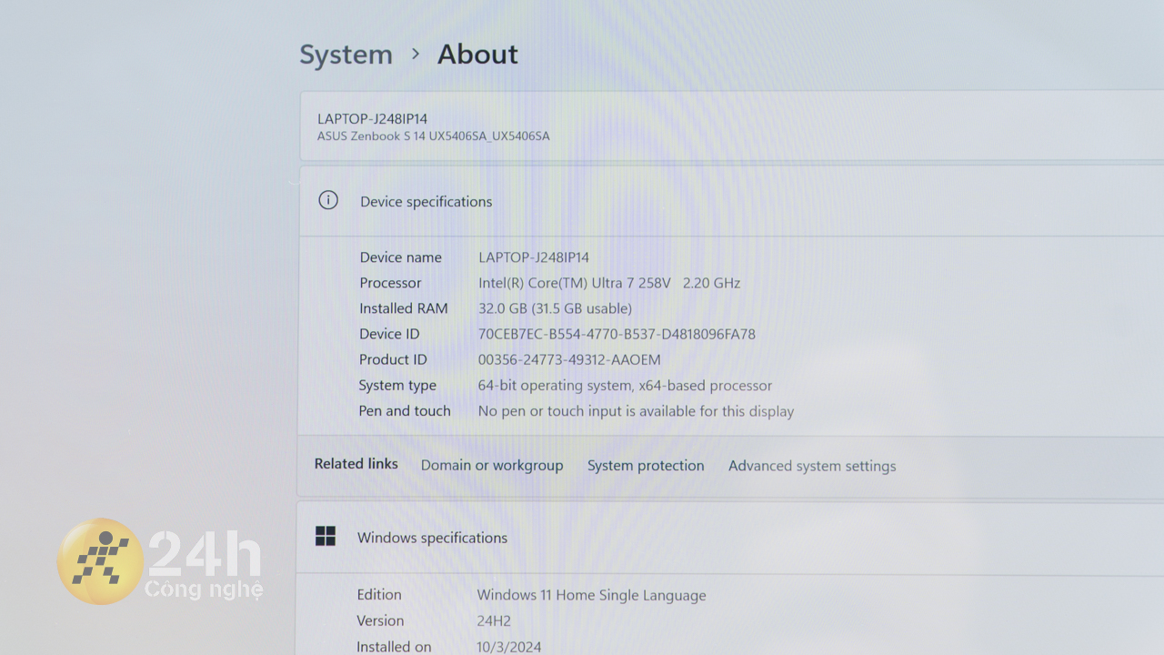Collapse the Device specifications section header
1164x655 pixels.
pos(731,201)
